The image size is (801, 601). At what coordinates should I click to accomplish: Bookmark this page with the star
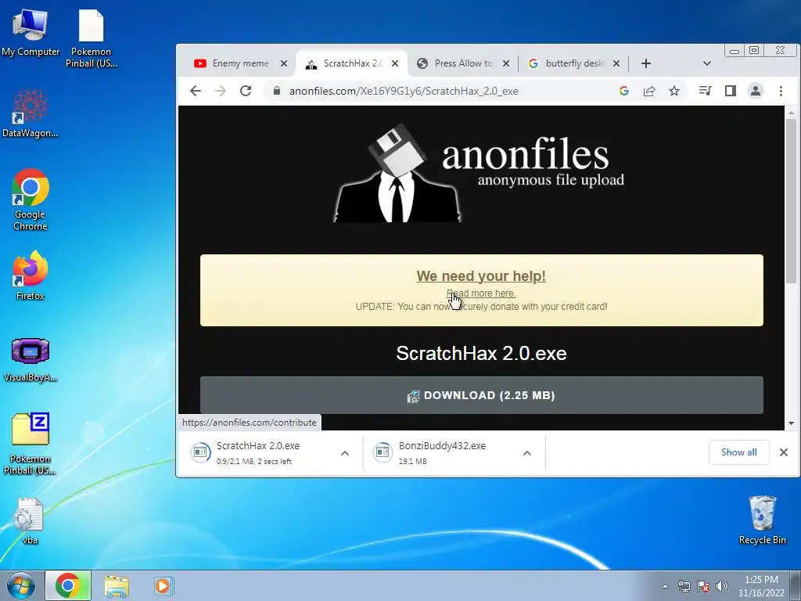[674, 91]
